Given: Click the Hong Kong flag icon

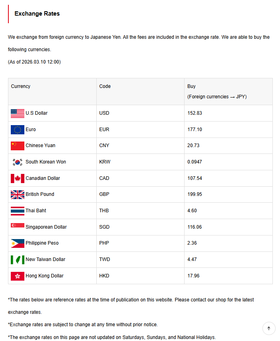Looking at the screenshot, I should click(x=18, y=276).
